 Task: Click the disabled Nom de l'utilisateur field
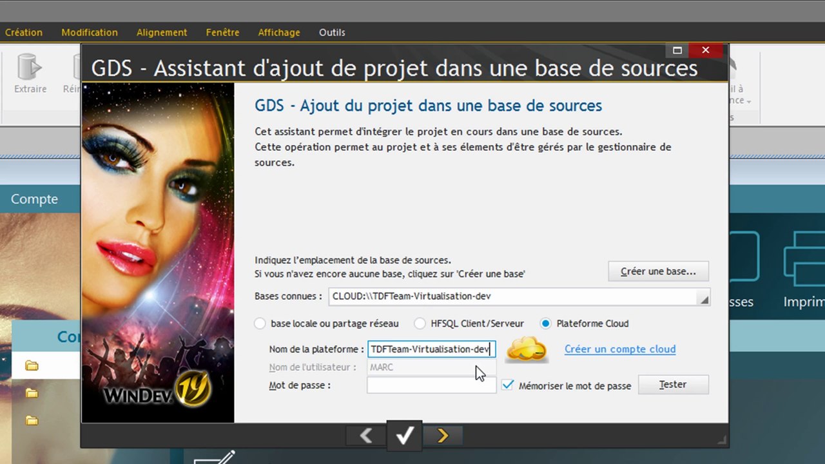[x=431, y=367]
